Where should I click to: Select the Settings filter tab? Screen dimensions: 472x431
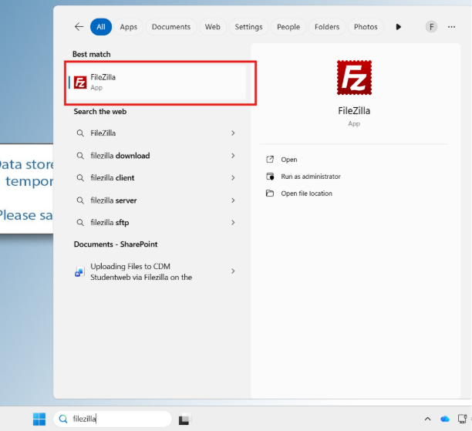[248, 26]
